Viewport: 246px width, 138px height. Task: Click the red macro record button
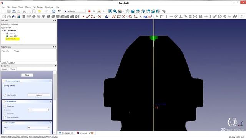90,11
